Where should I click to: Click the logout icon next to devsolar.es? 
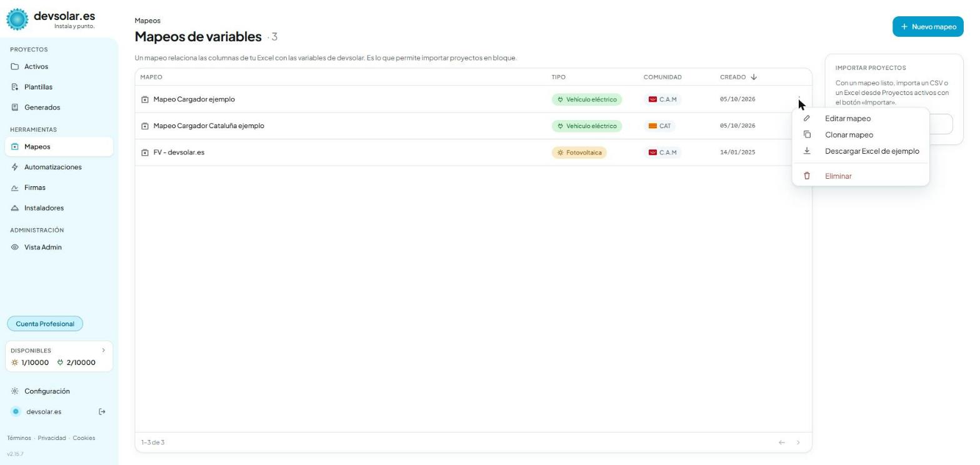(x=102, y=412)
